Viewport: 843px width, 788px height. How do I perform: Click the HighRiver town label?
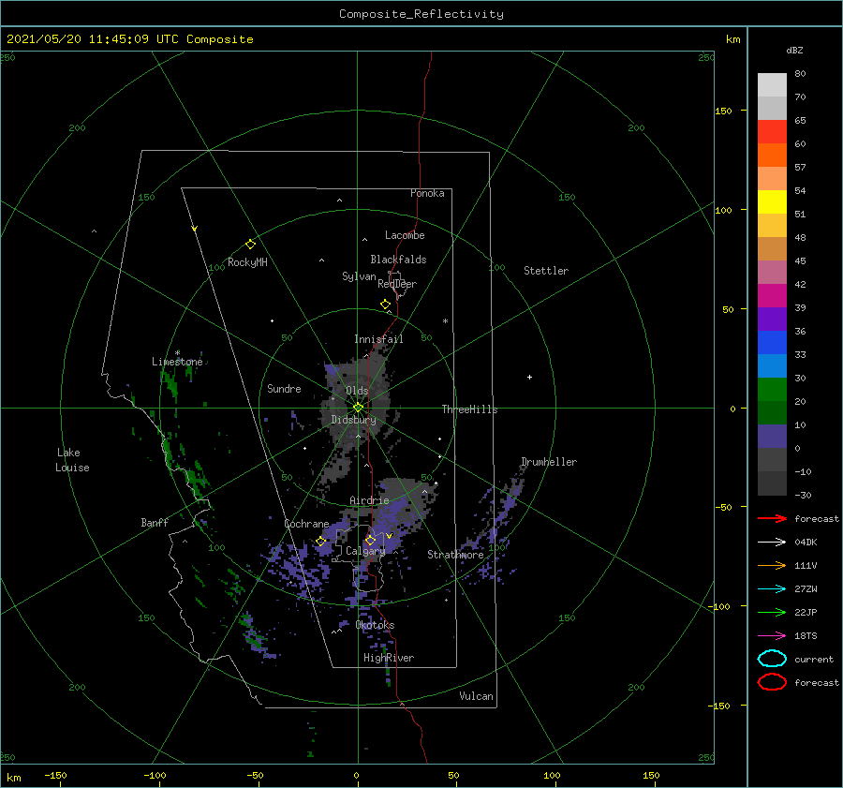tap(388, 659)
